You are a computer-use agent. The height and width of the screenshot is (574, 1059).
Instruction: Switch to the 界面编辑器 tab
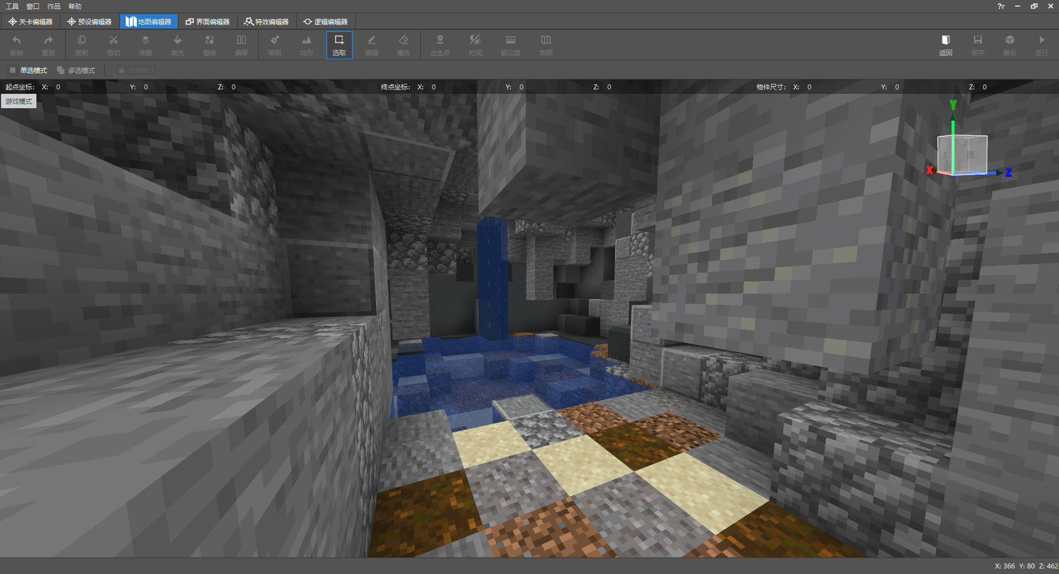point(207,22)
